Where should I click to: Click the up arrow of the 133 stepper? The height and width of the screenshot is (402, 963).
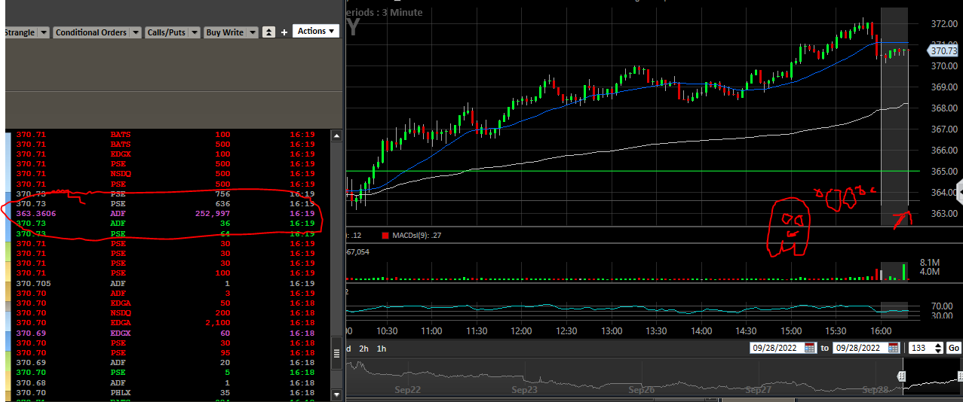tap(939, 345)
